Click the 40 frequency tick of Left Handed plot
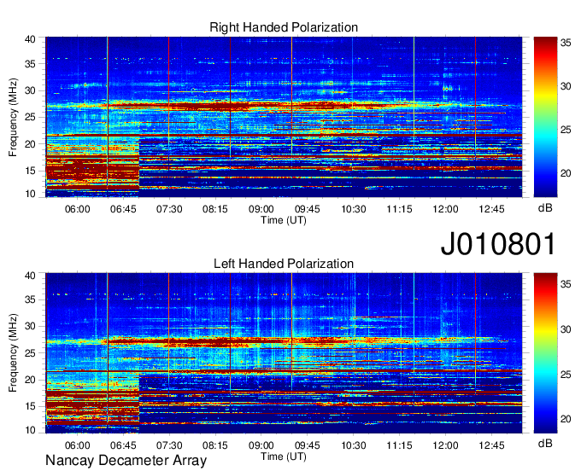 (31, 276)
